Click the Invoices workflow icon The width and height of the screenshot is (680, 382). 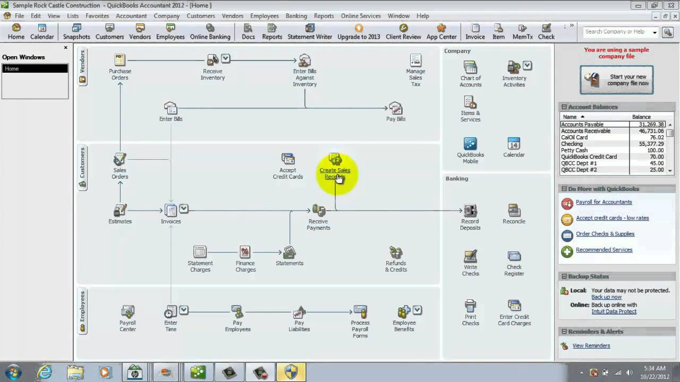click(x=171, y=211)
